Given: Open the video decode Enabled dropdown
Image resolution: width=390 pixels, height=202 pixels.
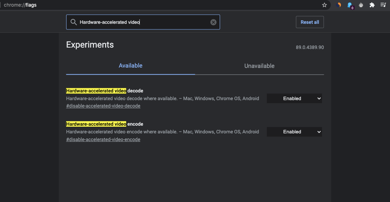Looking at the screenshot, I should click(294, 99).
